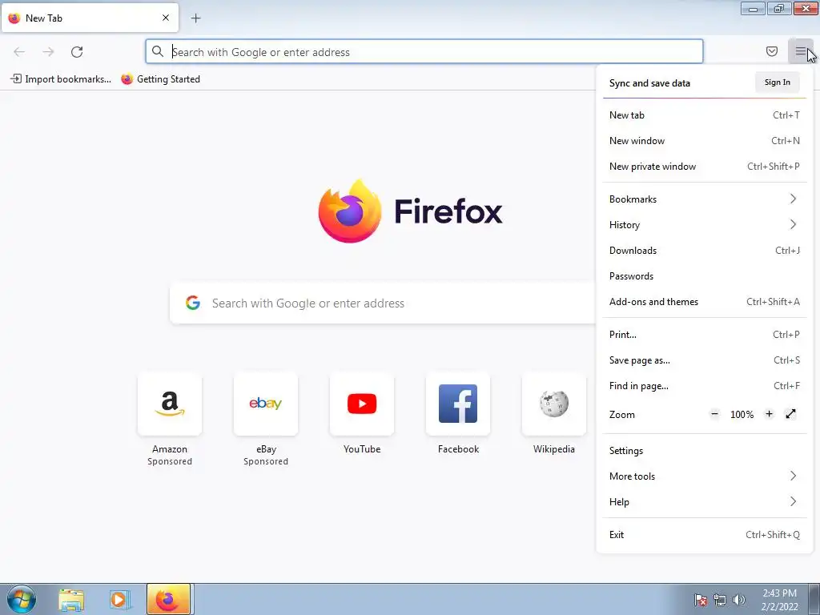
Task: Focus the homepage Google search field
Action: click(383, 303)
